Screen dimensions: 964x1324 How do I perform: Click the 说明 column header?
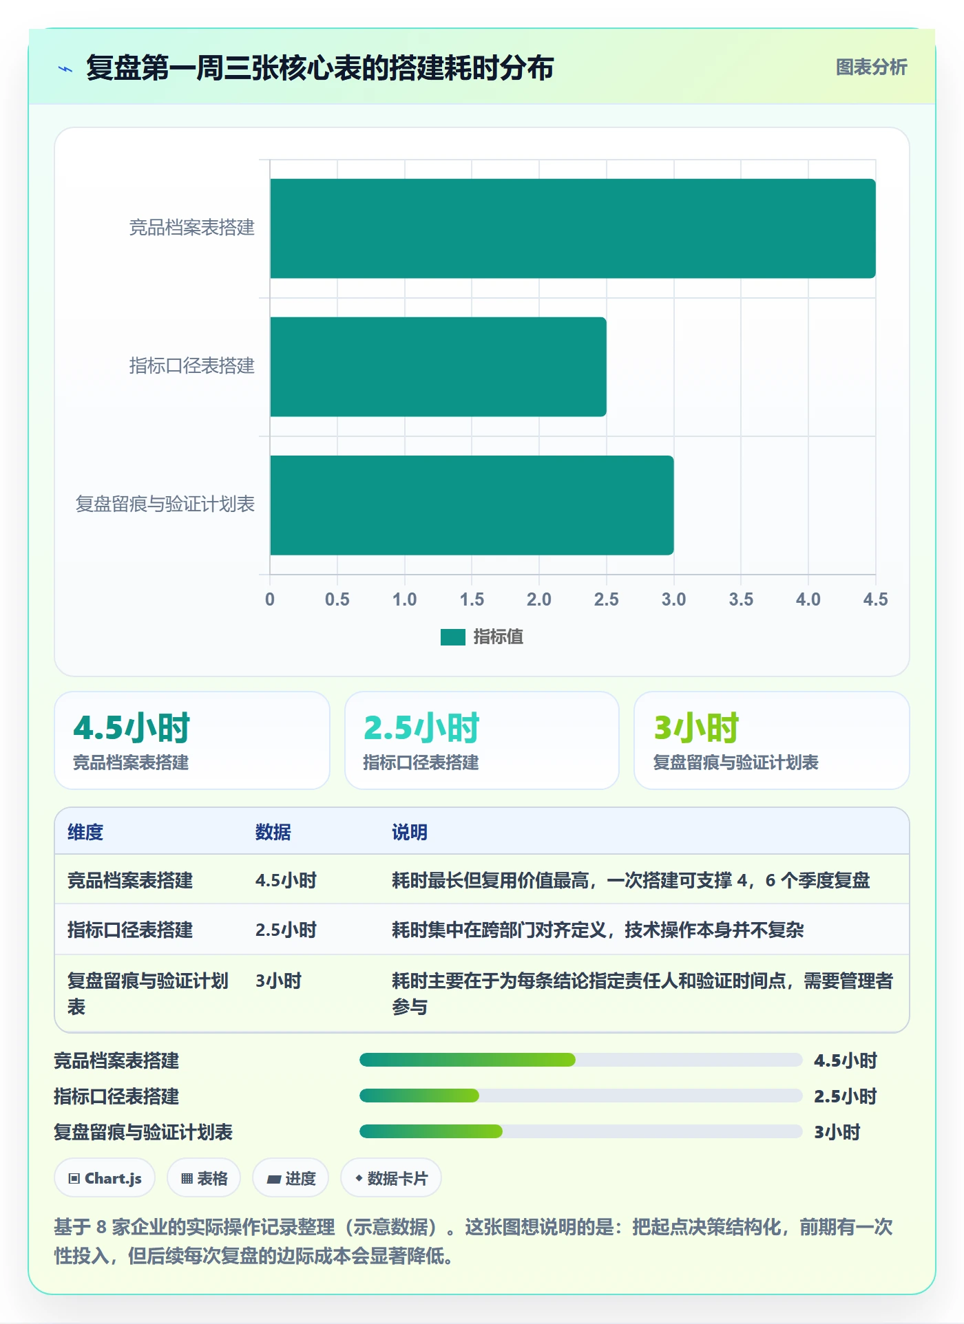click(410, 832)
